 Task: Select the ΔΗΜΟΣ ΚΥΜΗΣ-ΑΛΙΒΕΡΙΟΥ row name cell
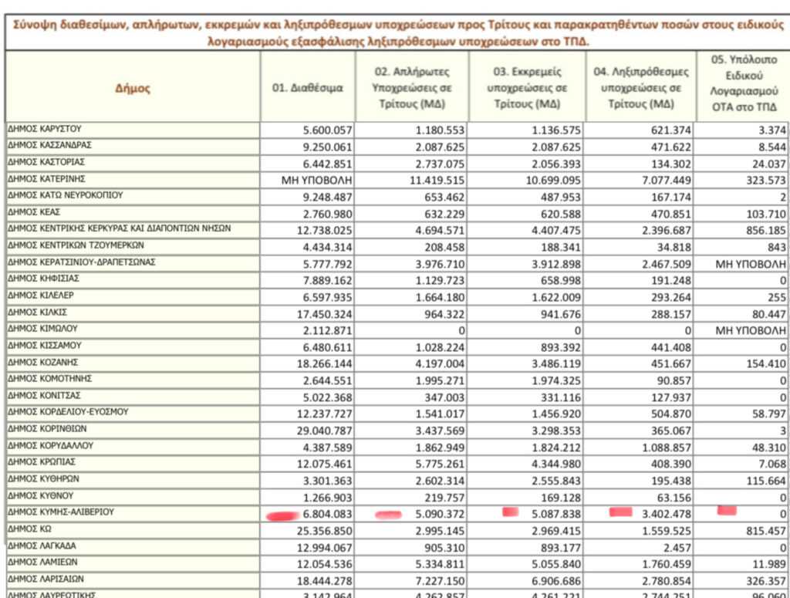point(61,512)
